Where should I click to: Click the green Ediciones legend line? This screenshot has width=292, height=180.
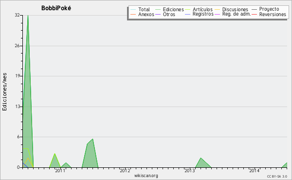pos(158,9)
